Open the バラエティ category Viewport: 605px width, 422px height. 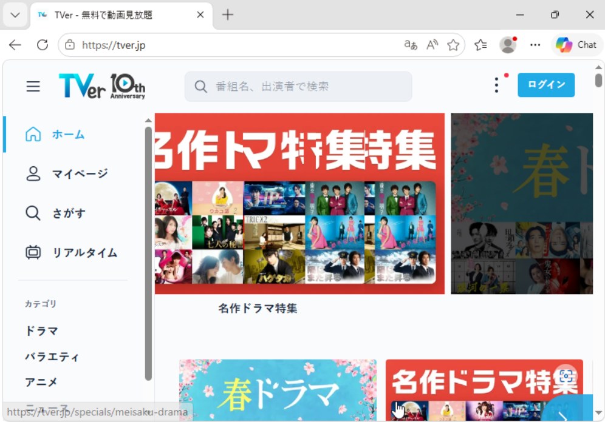52,357
